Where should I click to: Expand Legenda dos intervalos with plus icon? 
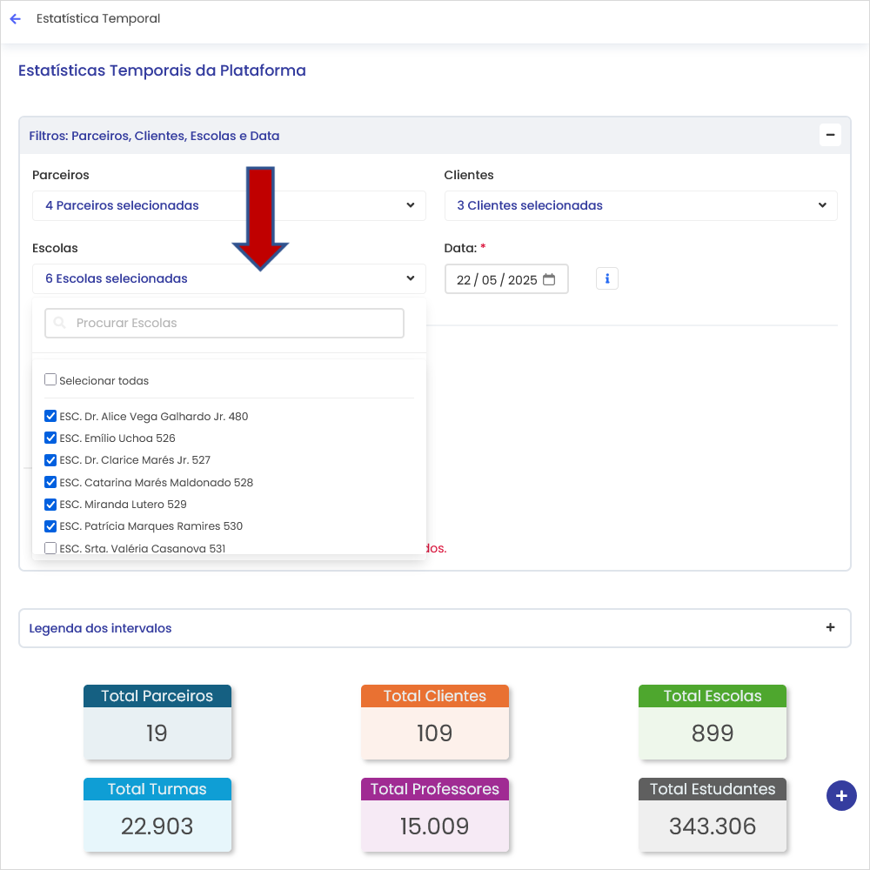tap(830, 627)
